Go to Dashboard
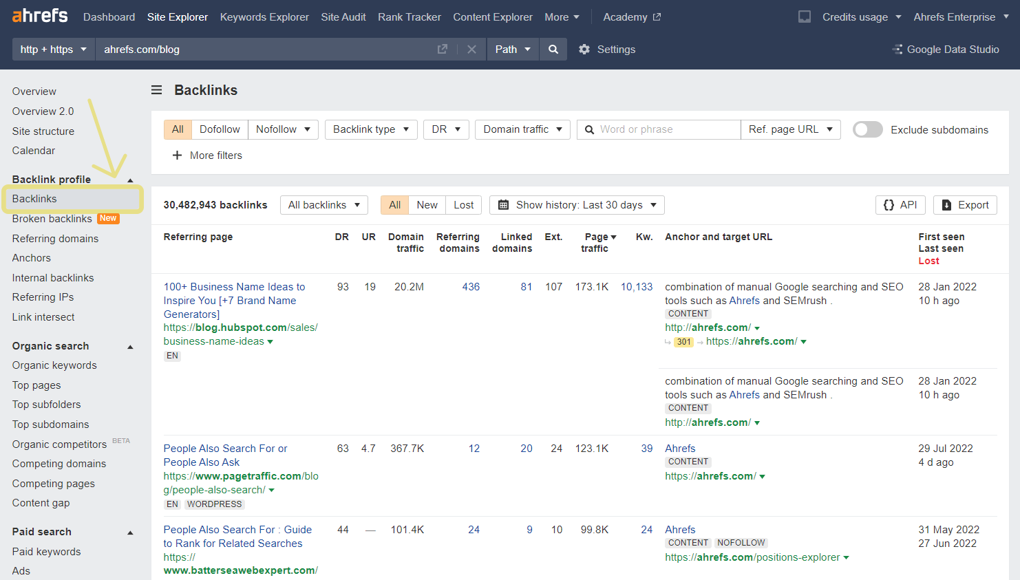This screenshot has height=580, width=1020. tap(109, 17)
